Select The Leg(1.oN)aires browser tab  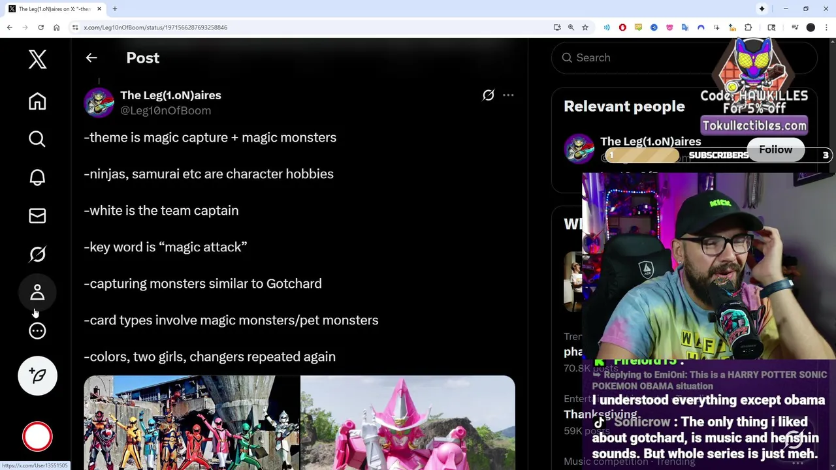[x=55, y=9]
